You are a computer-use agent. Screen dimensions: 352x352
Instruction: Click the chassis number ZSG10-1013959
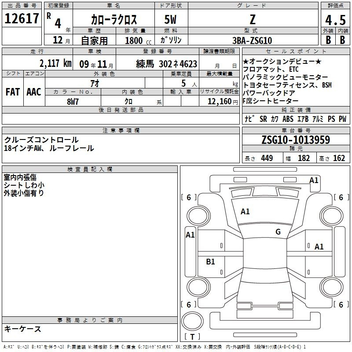pyautogui.click(x=295, y=140)
